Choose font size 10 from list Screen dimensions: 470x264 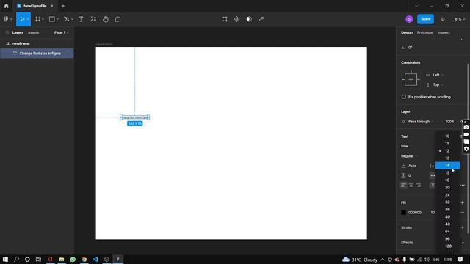click(x=447, y=136)
